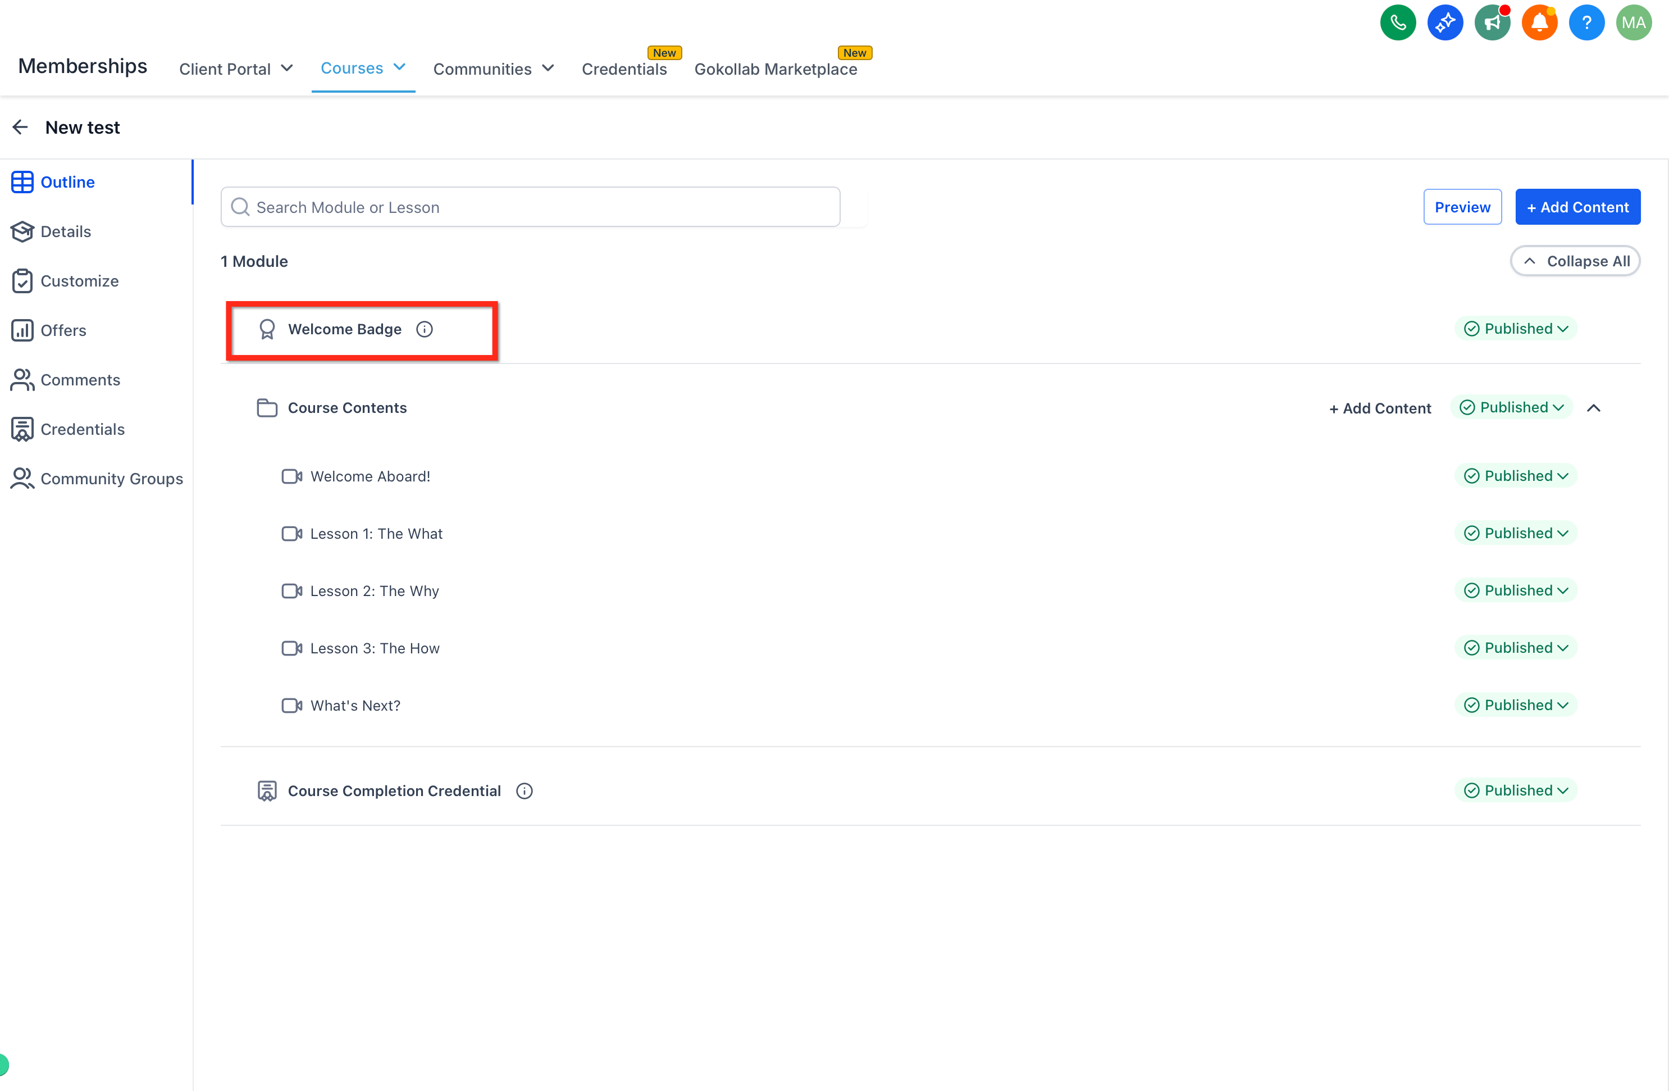Screen dimensions: 1669x1091
Task: Expand the Client Portal dropdown menu
Action: coord(236,69)
